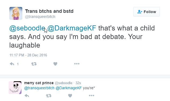This screenshot has height=101, width=170.
Task: Reply to the main tweet
Action: coord(12,64)
